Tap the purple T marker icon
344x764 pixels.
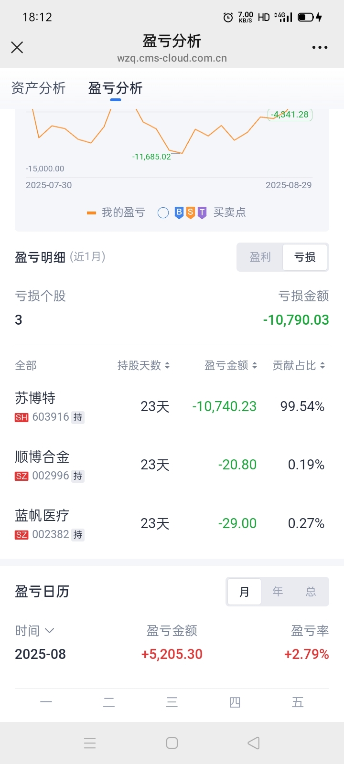202,212
